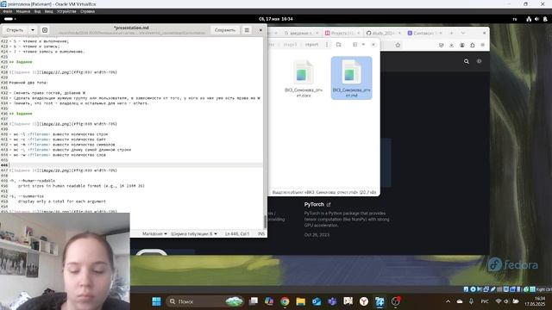Switch to the Синтаксис tab in the browser
This screenshot has height=310, width=552.
tap(424, 33)
